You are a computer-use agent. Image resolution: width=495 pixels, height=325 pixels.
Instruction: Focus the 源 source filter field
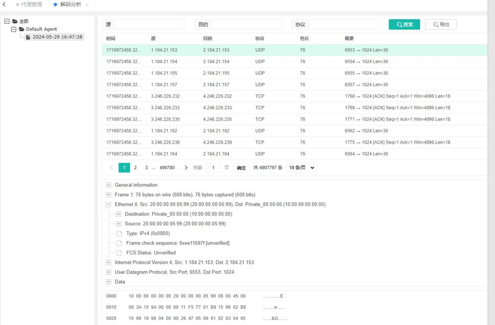coord(149,25)
